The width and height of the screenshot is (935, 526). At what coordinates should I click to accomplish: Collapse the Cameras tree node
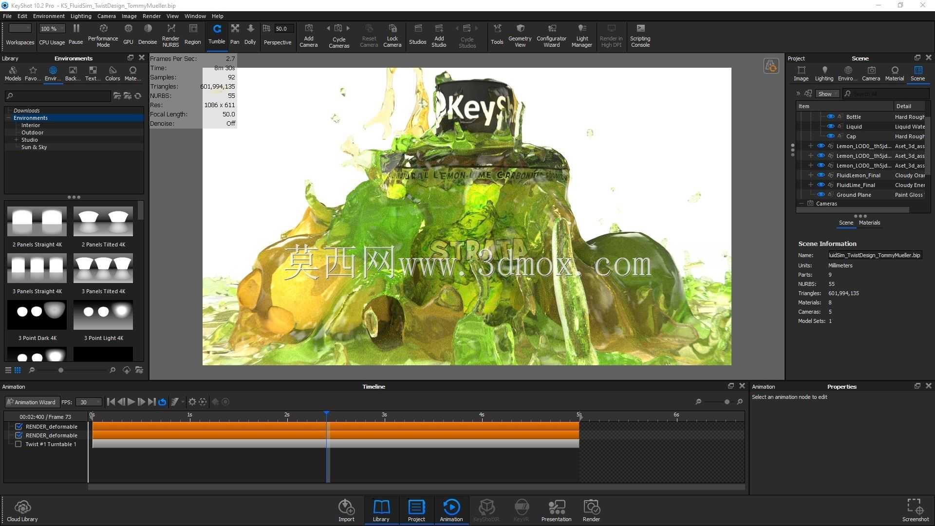[x=801, y=204]
